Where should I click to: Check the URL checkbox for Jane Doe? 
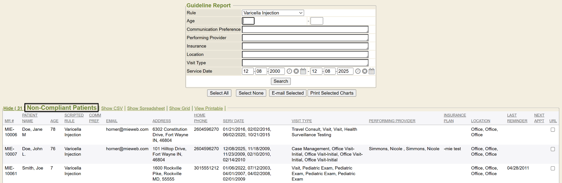coord(553,130)
